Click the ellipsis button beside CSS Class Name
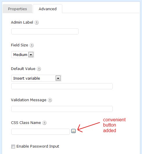 point(73,131)
